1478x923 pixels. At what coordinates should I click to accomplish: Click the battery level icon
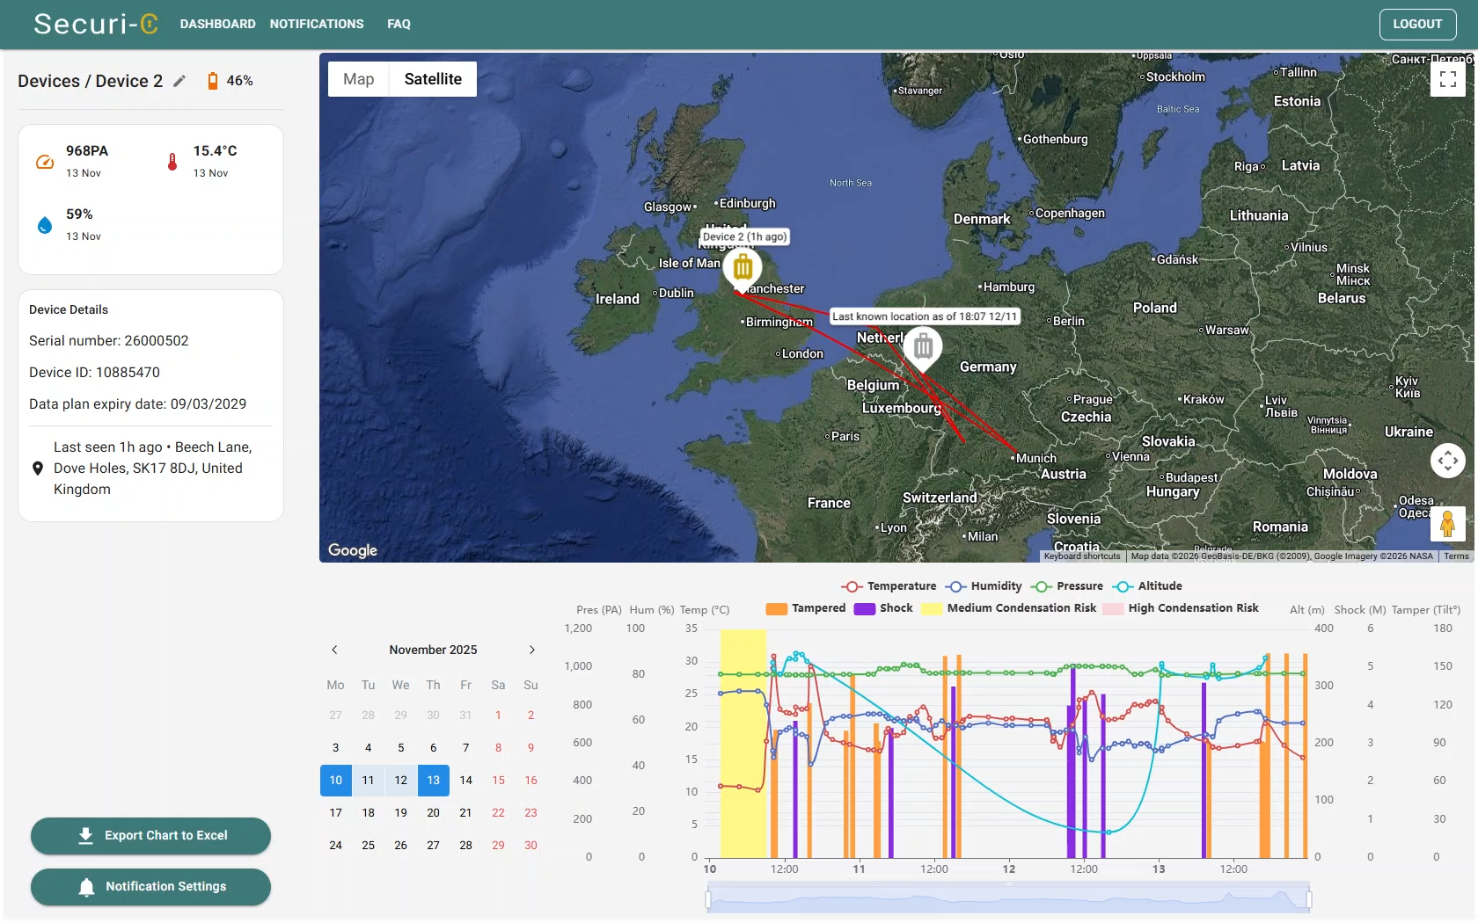[212, 81]
